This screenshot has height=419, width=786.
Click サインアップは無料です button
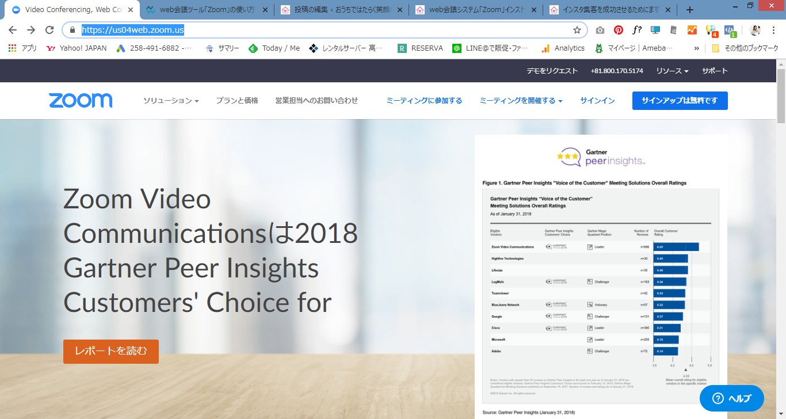(680, 101)
